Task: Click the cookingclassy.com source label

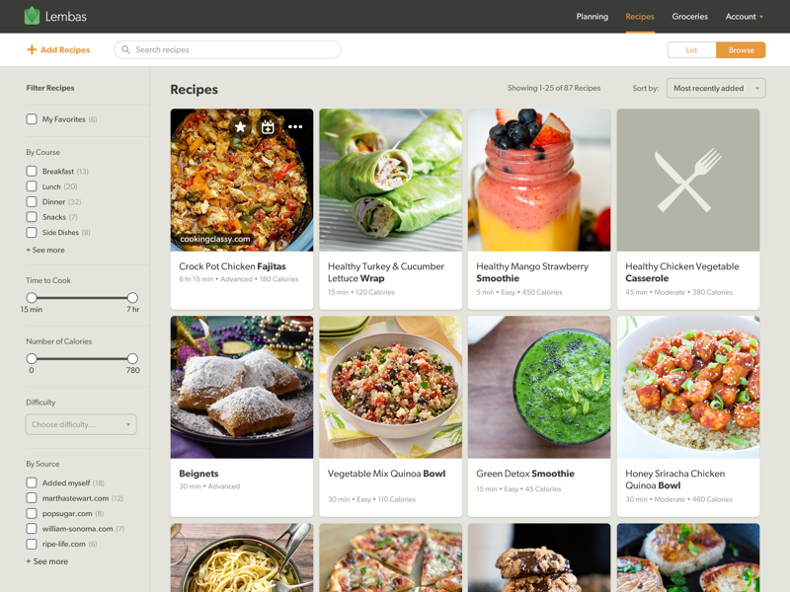Action: 215,239
